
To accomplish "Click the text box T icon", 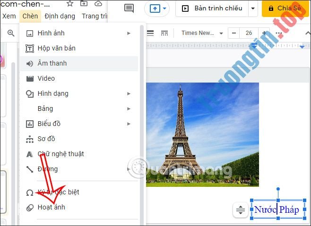I will click(x=30, y=48).
